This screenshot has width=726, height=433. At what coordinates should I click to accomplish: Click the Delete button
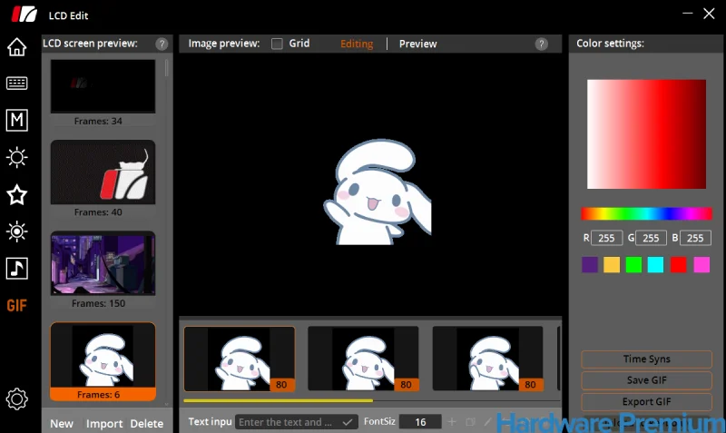[x=147, y=423]
